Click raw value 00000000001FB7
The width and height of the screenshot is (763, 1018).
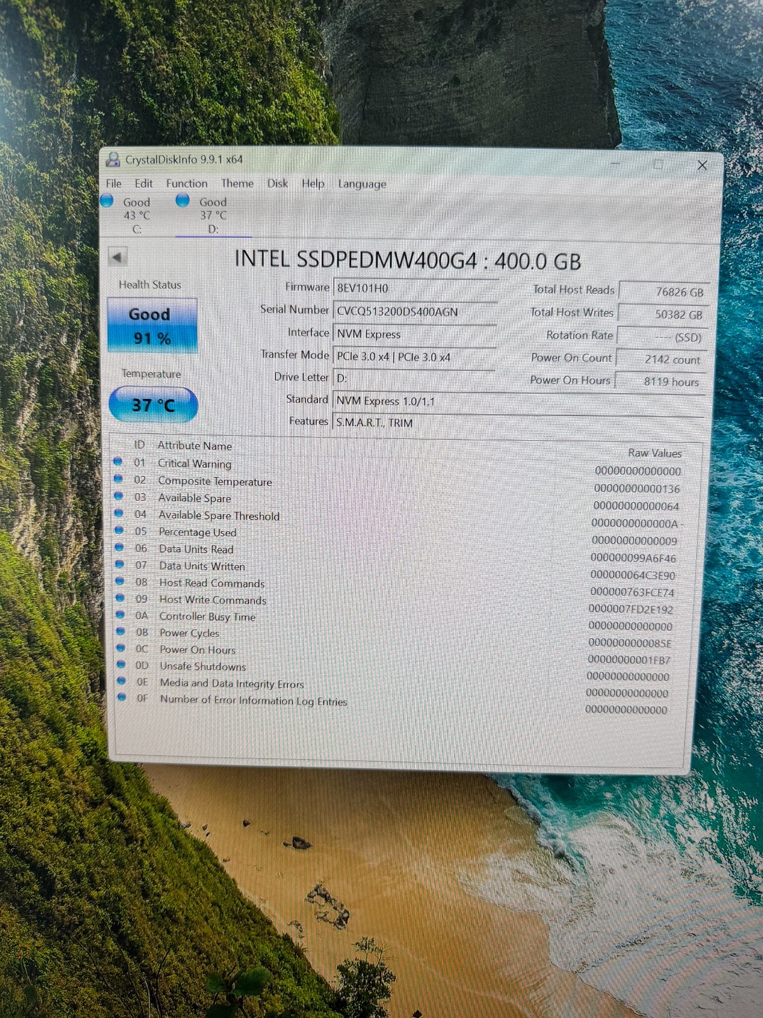[x=629, y=660]
